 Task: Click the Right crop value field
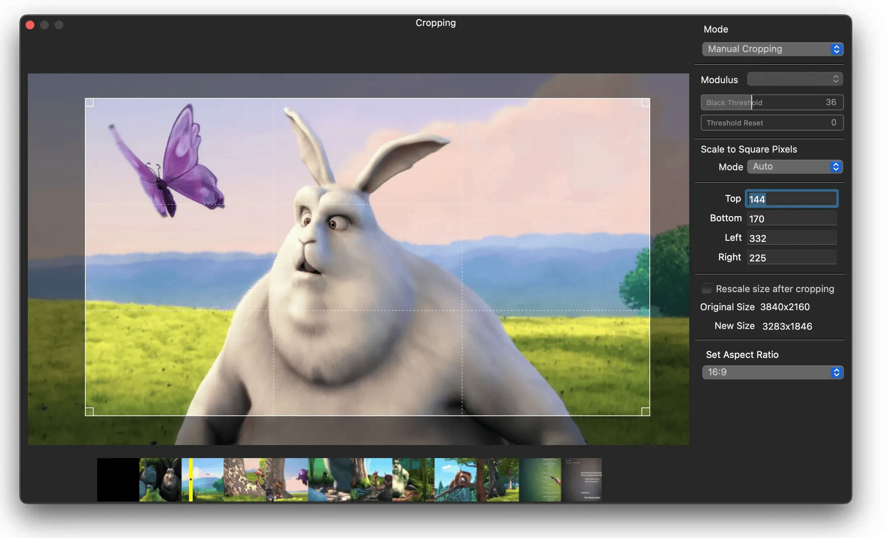(792, 258)
